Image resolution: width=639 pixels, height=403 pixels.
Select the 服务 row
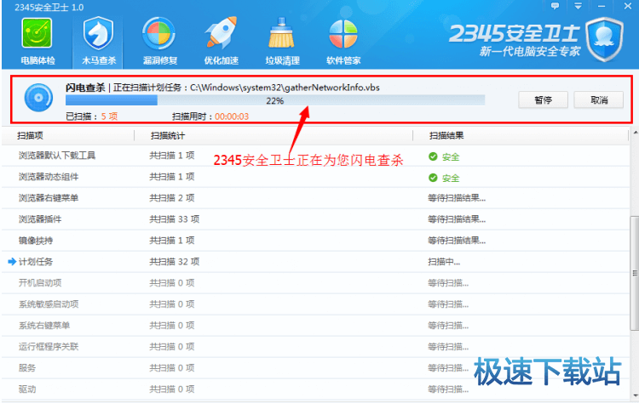click(315, 367)
